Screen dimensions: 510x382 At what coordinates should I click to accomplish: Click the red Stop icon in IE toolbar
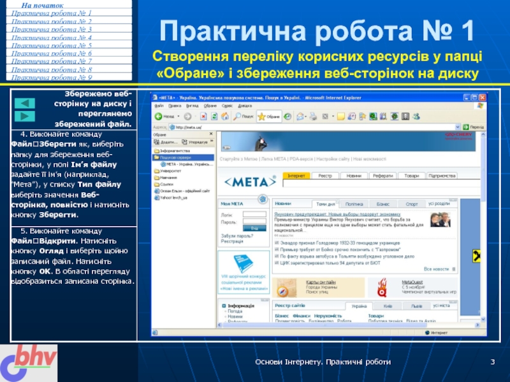click(x=203, y=117)
